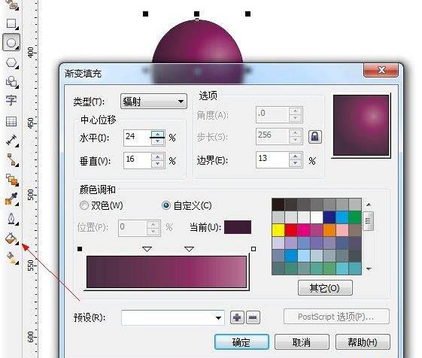The image size is (422, 358).
Task: Select the Table tool icon
Action: tap(11, 121)
